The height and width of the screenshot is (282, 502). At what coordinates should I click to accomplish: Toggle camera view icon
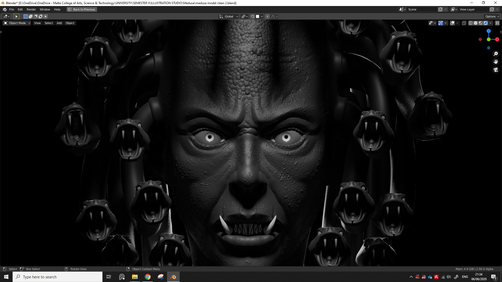pyautogui.click(x=496, y=70)
